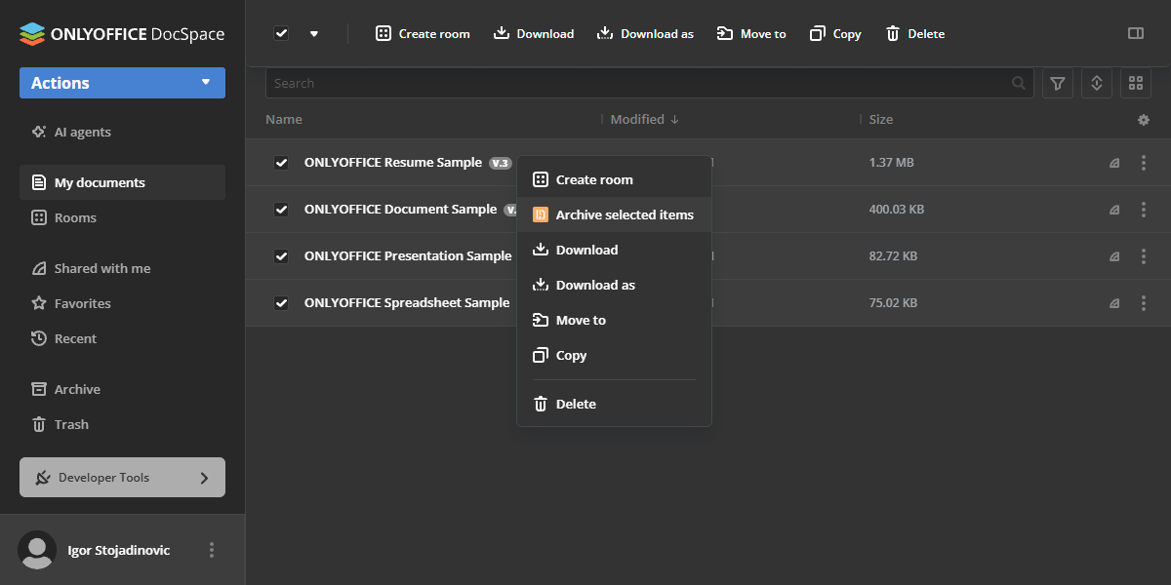
Task: Click Copy in top toolbar
Action: coord(835,33)
